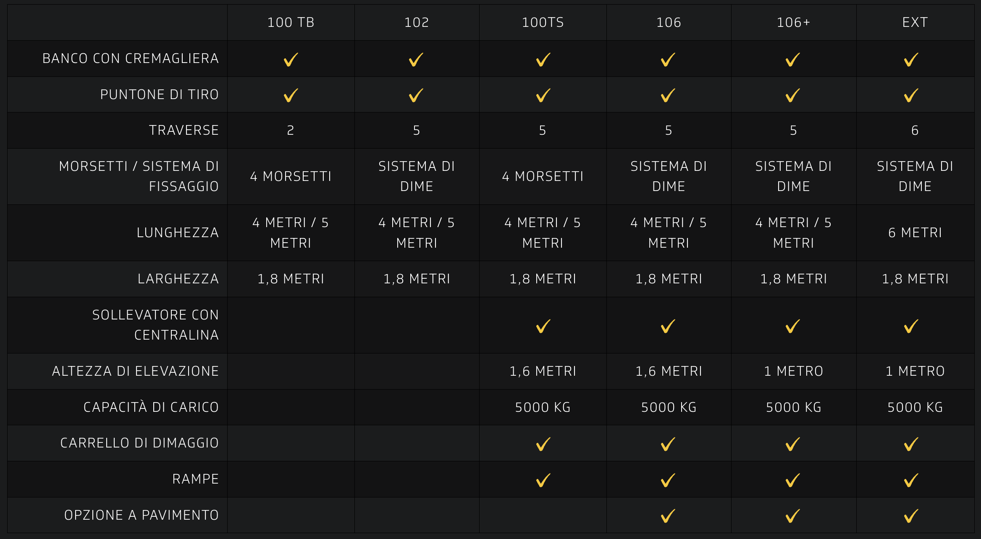This screenshot has height=539, width=981.
Task: Click Rampe checkmark in 100TS column
Action: point(543,480)
